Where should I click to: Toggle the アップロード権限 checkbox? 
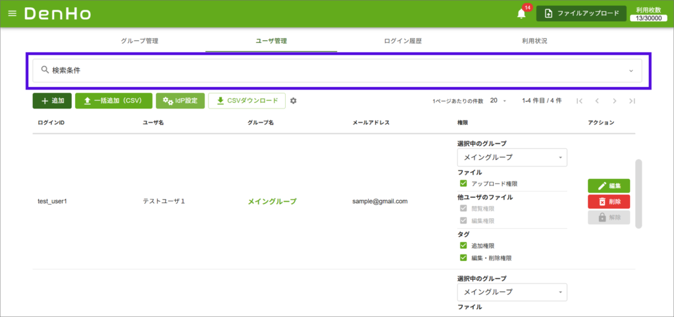463,183
